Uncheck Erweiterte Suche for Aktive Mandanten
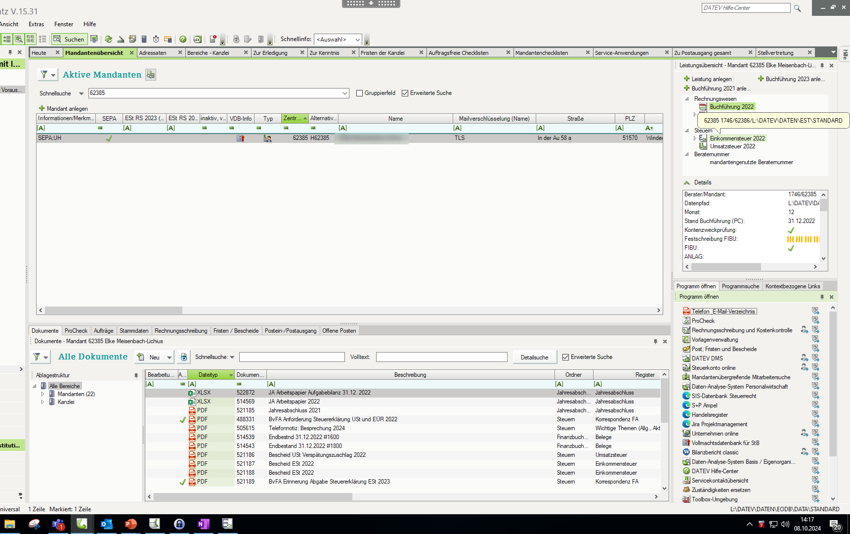The width and height of the screenshot is (850, 534). click(x=405, y=93)
